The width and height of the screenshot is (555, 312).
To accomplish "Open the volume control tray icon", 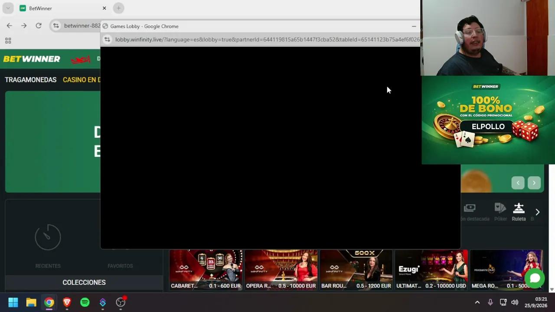I will [x=515, y=302].
